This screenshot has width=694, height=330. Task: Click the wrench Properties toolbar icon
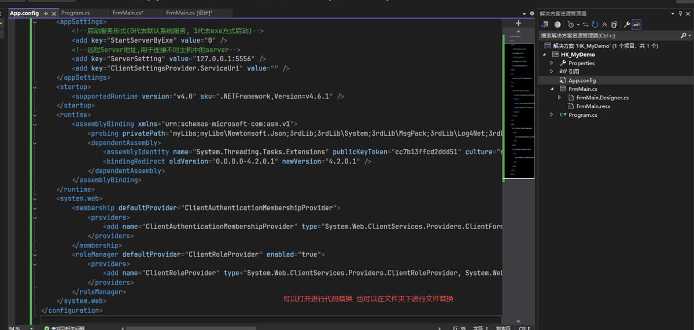pos(626,24)
